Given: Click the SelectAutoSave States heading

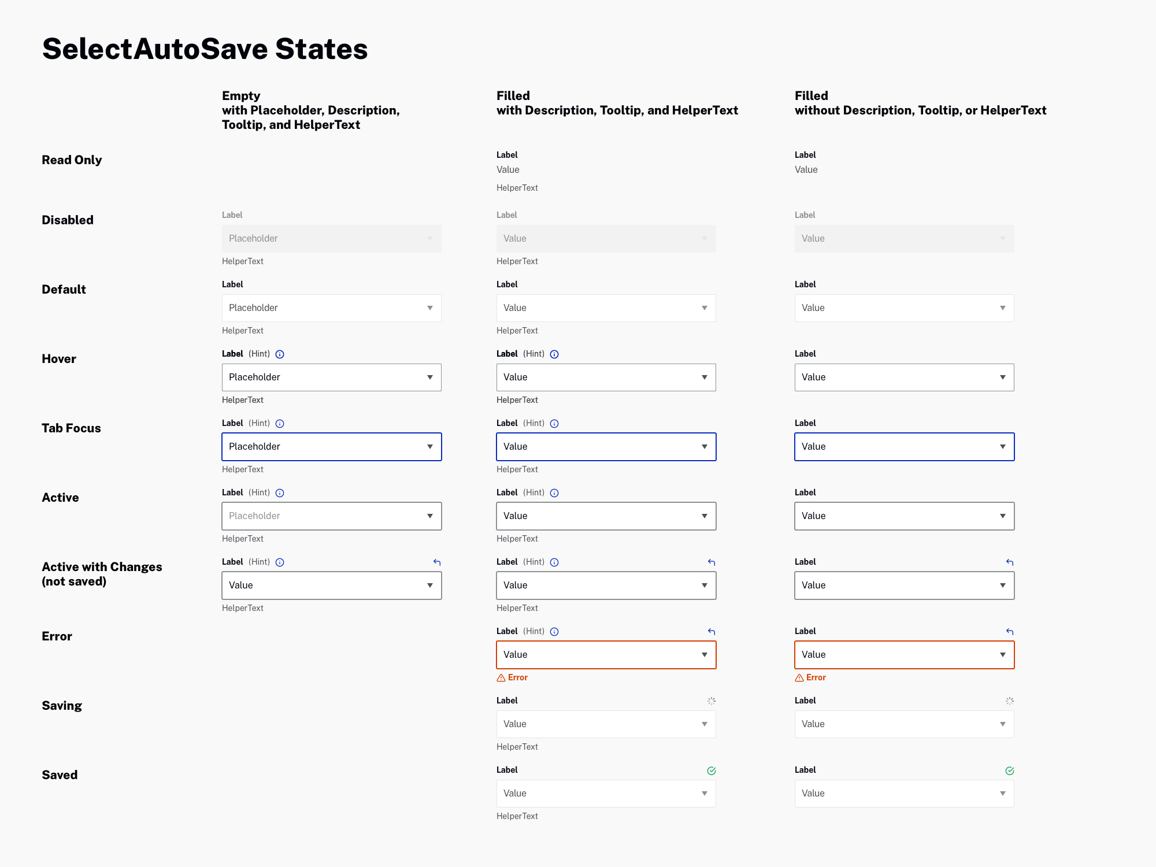Looking at the screenshot, I should click(x=204, y=49).
